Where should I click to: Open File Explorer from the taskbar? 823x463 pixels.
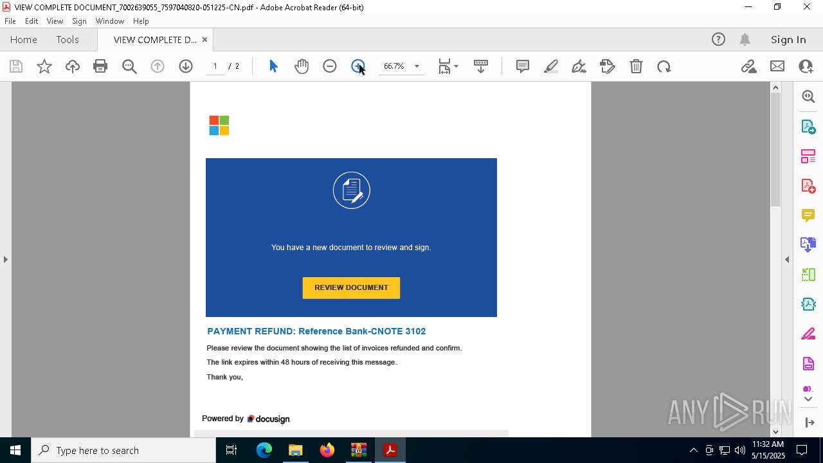[296, 450]
